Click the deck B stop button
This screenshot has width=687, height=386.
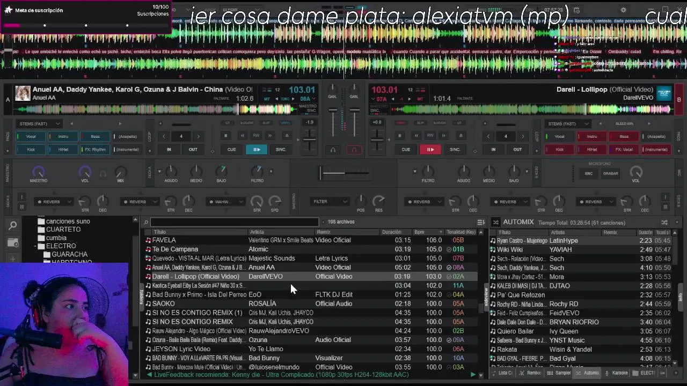400,136
